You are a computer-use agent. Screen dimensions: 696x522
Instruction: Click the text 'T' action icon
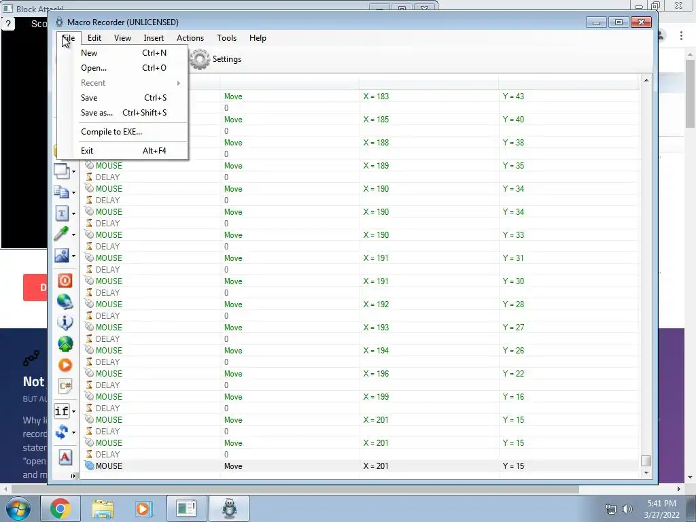click(61, 213)
